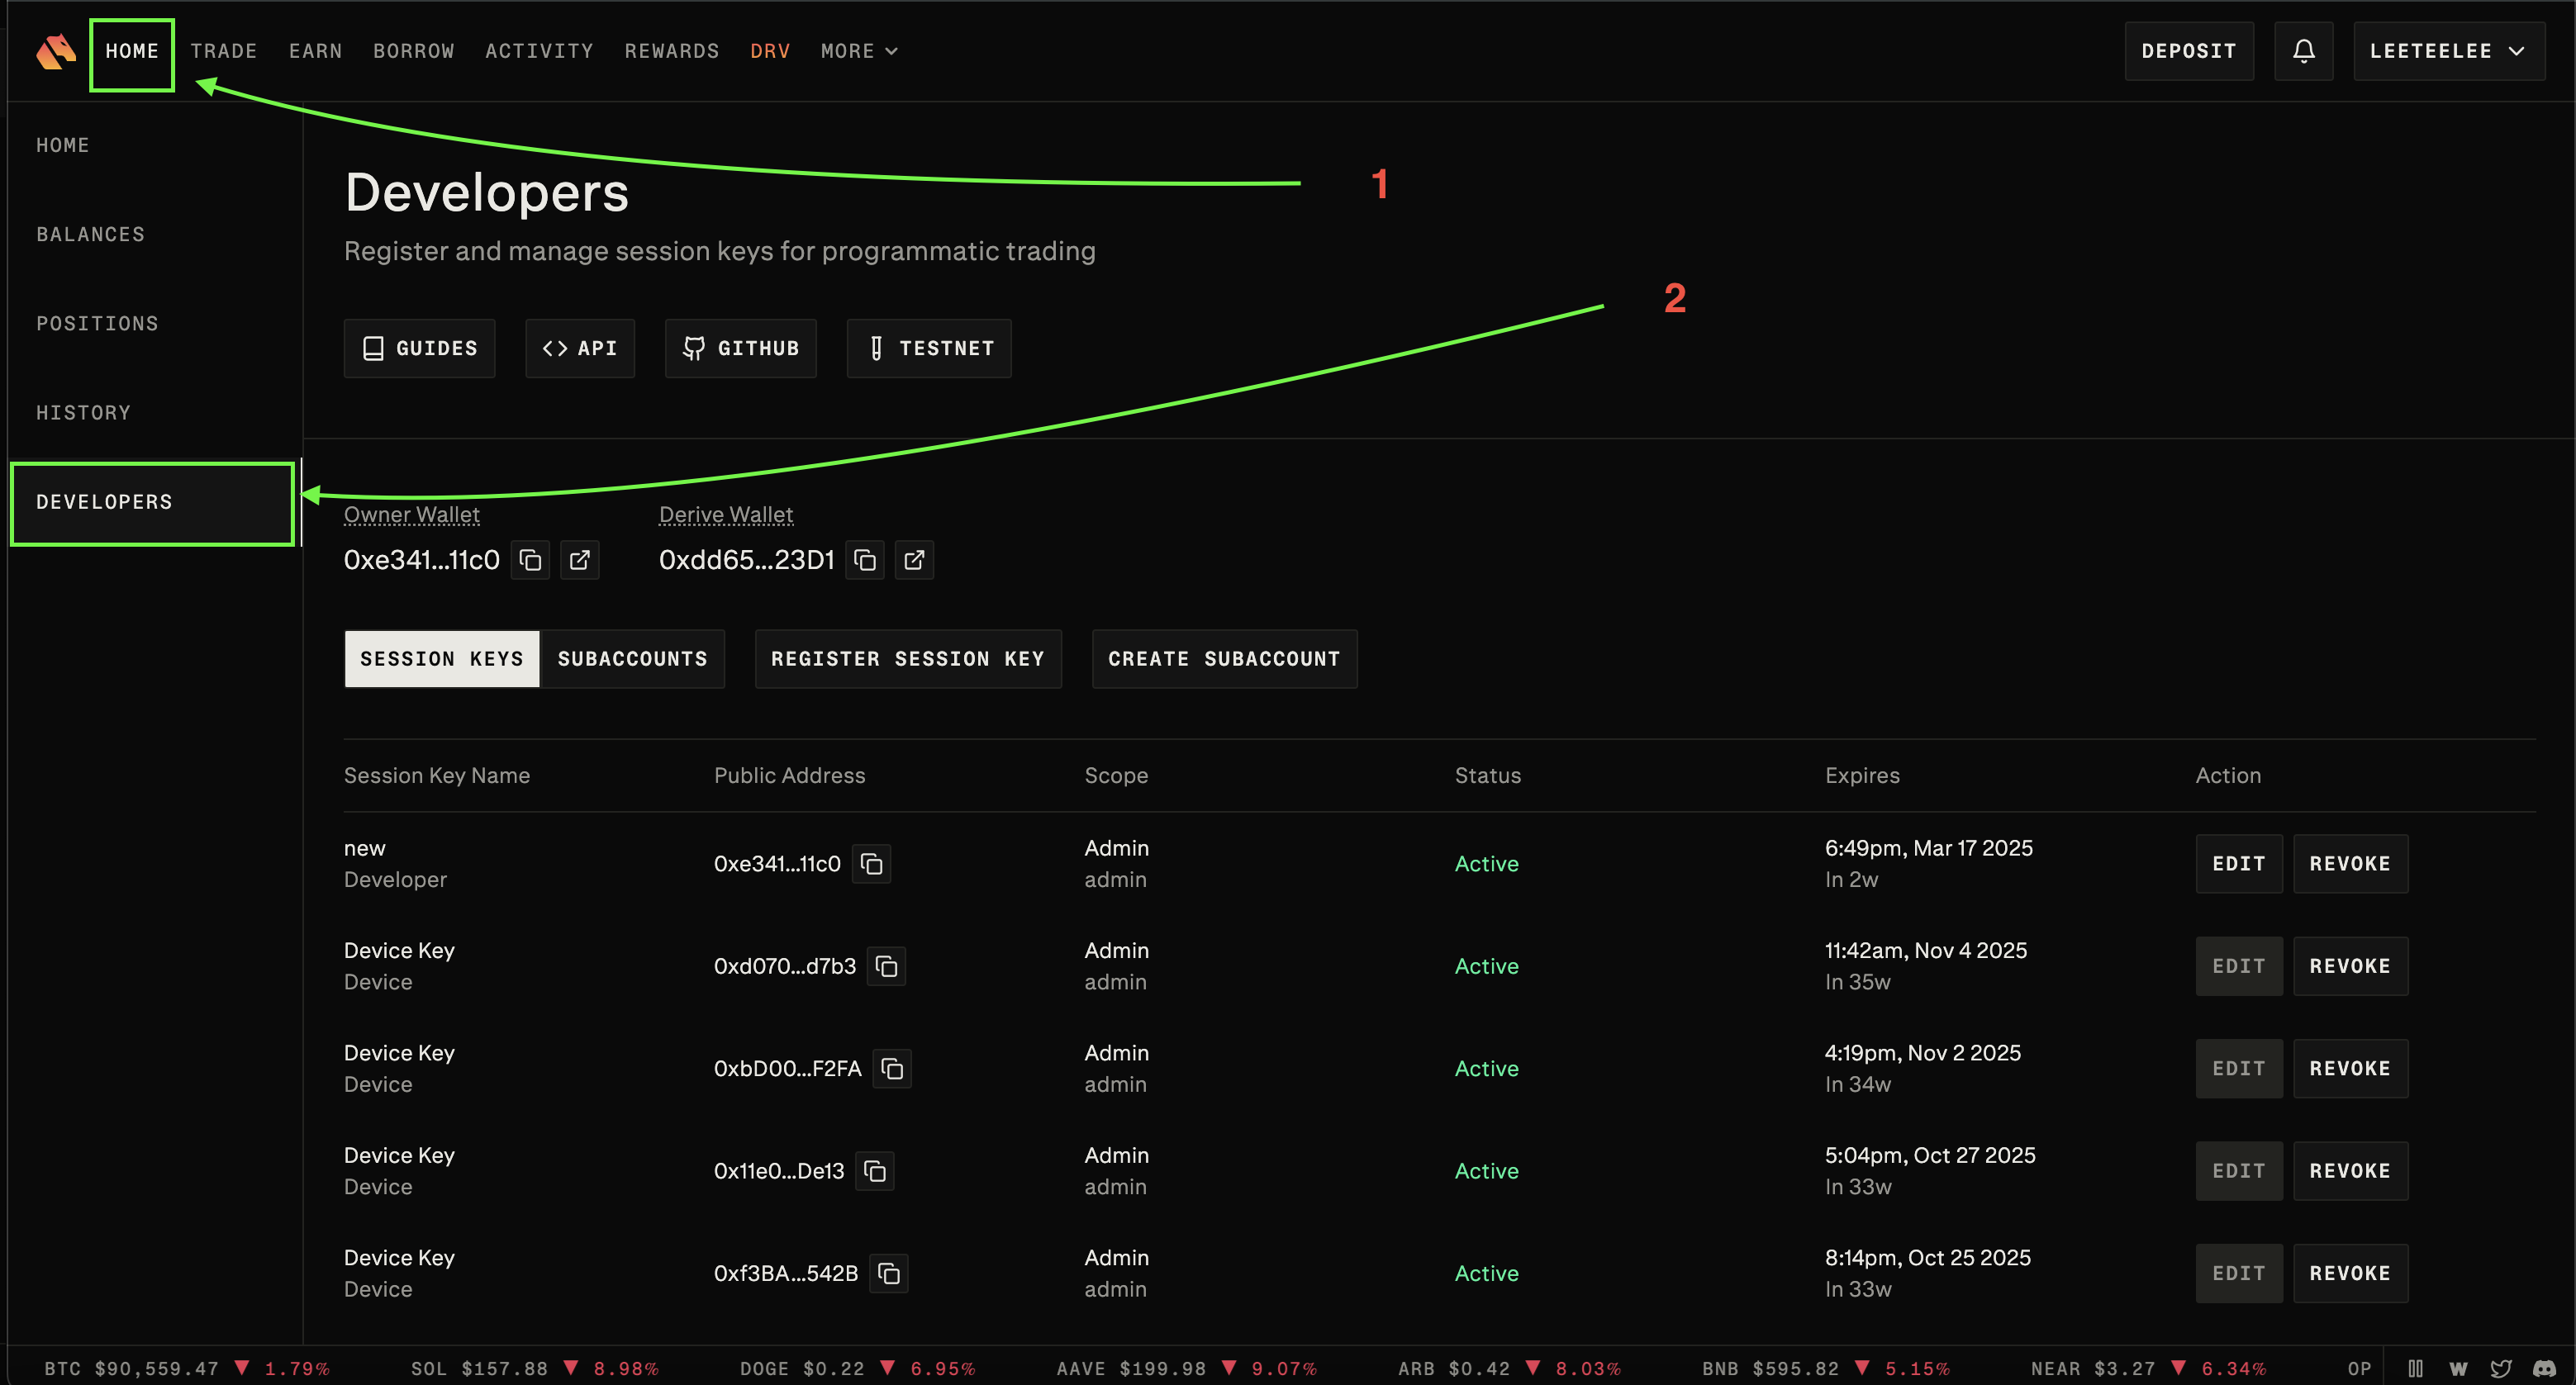The image size is (2576, 1385).
Task: Revoke the 'new' Developer session key
Action: click(2349, 864)
